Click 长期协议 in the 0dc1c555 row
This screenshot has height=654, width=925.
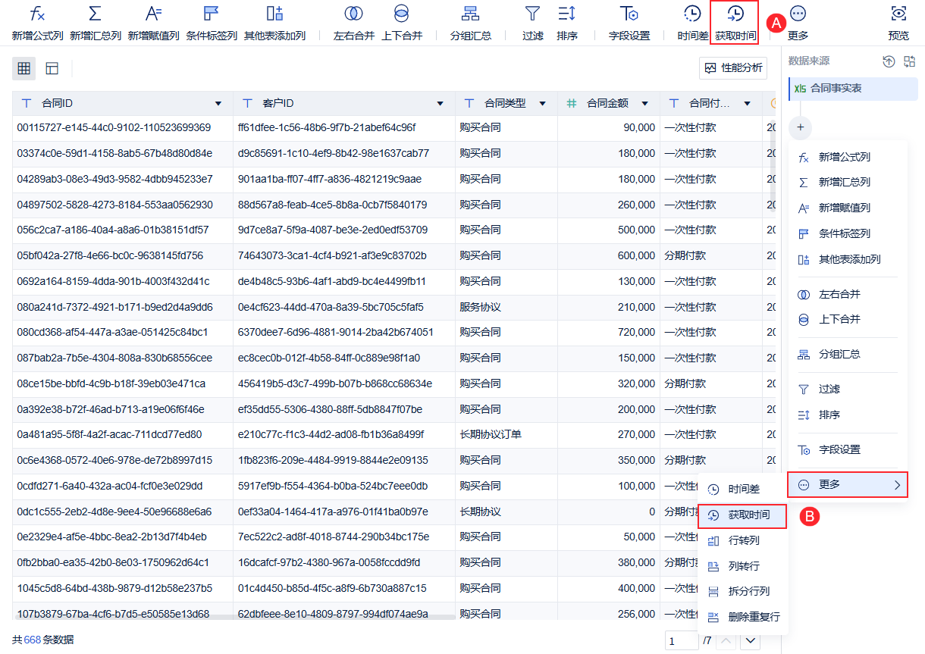[480, 512]
